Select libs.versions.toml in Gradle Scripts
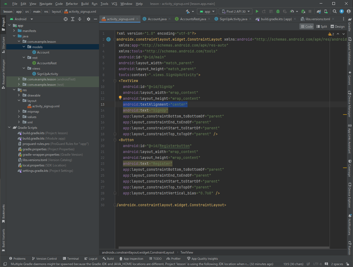The image size is (353, 267). point(35,160)
